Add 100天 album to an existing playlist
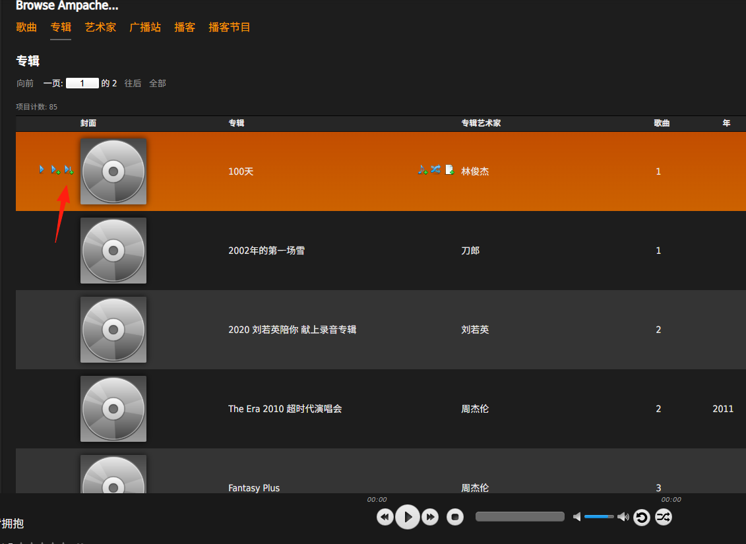This screenshot has height=544, width=746. (449, 169)
